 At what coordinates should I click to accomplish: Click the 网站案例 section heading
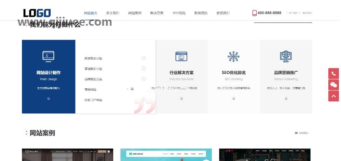pyautogui.click(x=42, y=133)
